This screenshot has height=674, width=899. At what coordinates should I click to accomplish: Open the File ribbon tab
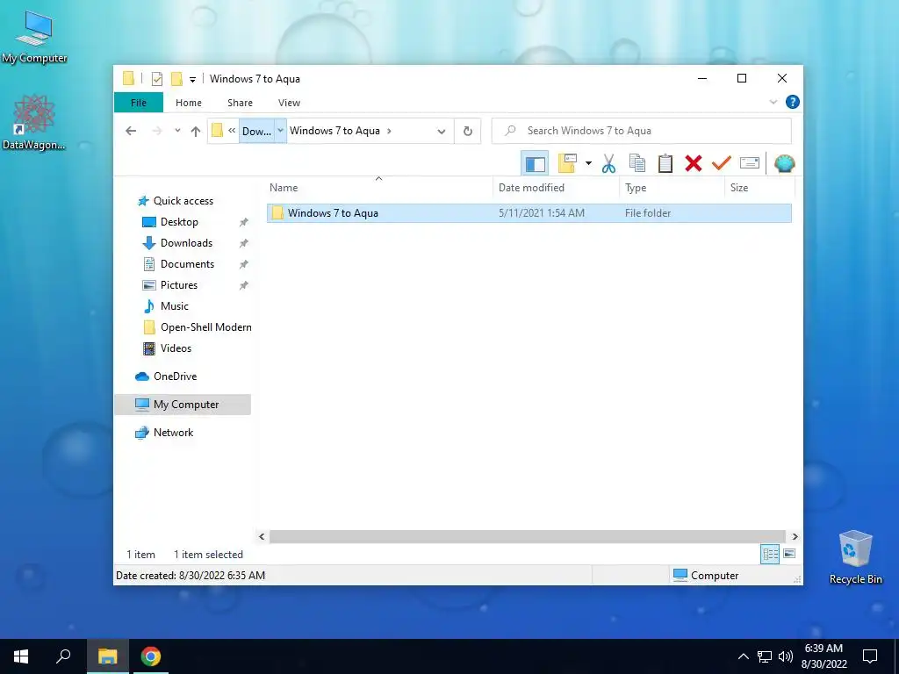click(x=139, y=103)
